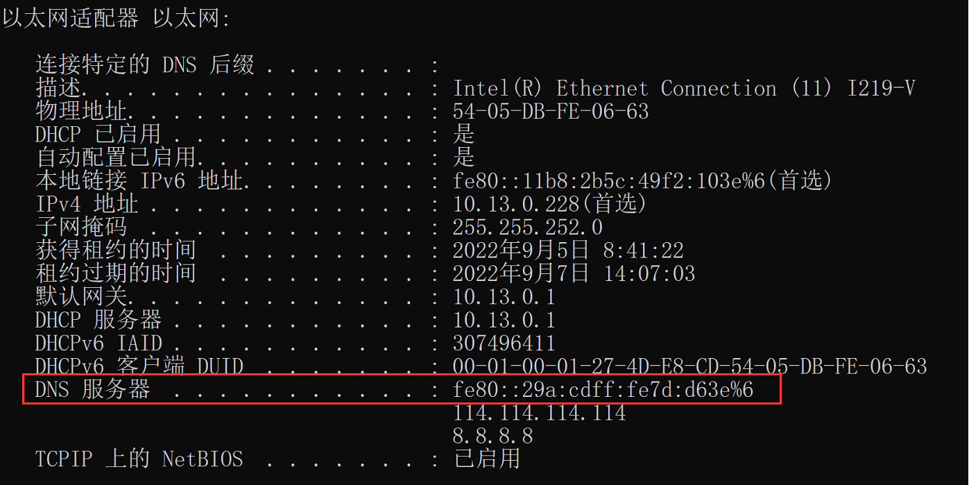Click the highlighted IPv6 DNS server address

point(603,390)
